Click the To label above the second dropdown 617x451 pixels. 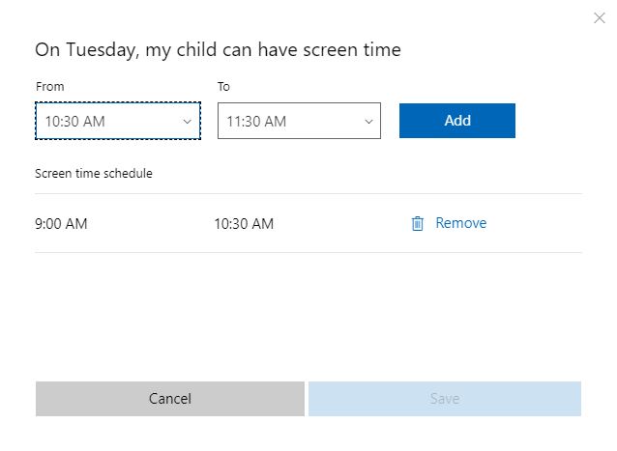coord(223,86)
